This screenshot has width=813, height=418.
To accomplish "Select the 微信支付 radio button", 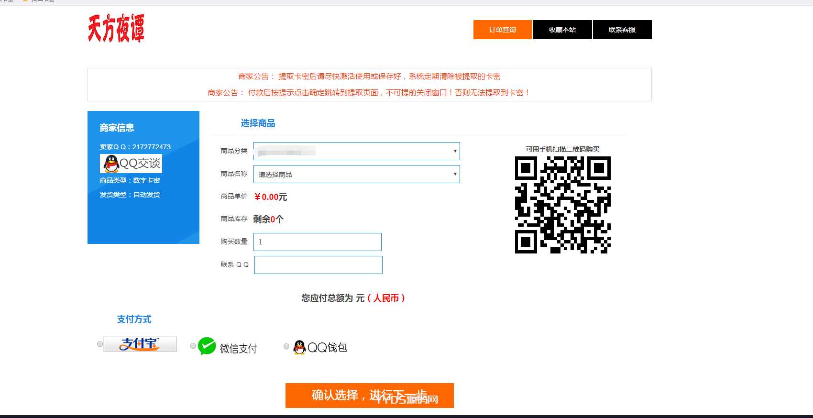I will [193, 346].
